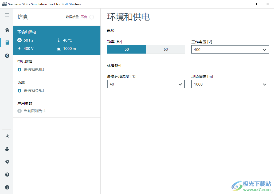This screenshot has height=194, width=274.
Task: Open the 负载 section
Action: pyautogui.click(x=57, y=87)
